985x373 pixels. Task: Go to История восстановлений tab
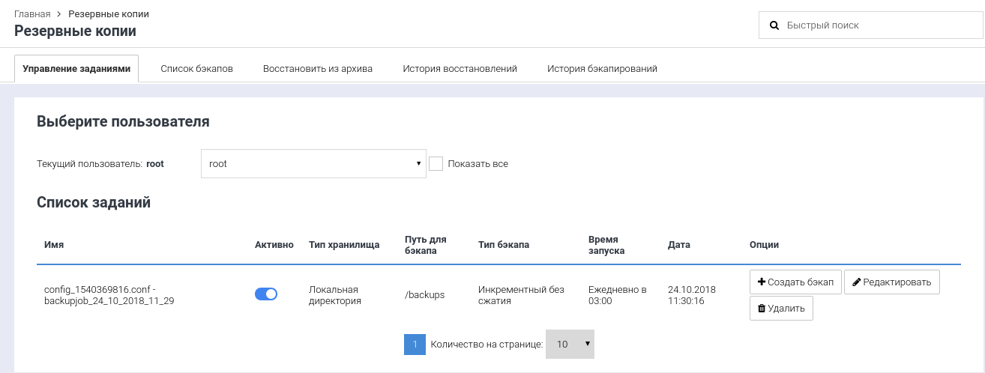pos(460,69)
